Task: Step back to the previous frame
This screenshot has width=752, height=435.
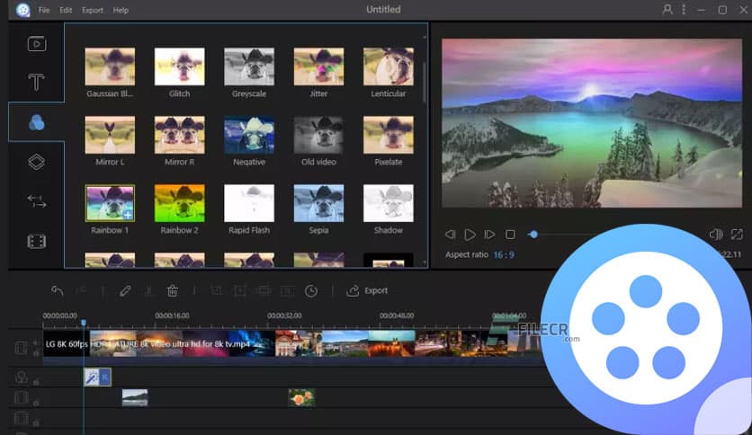Action: click(450, 235)
